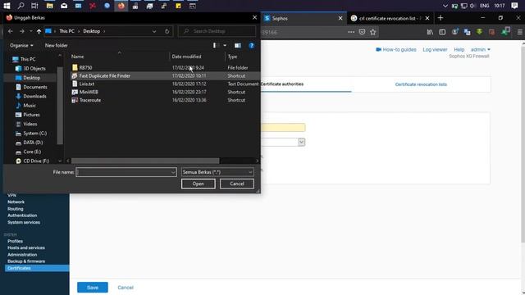Save page to Pocket
Screen dimensions: 525x295
pyautogui.click(x=362, y=32)
